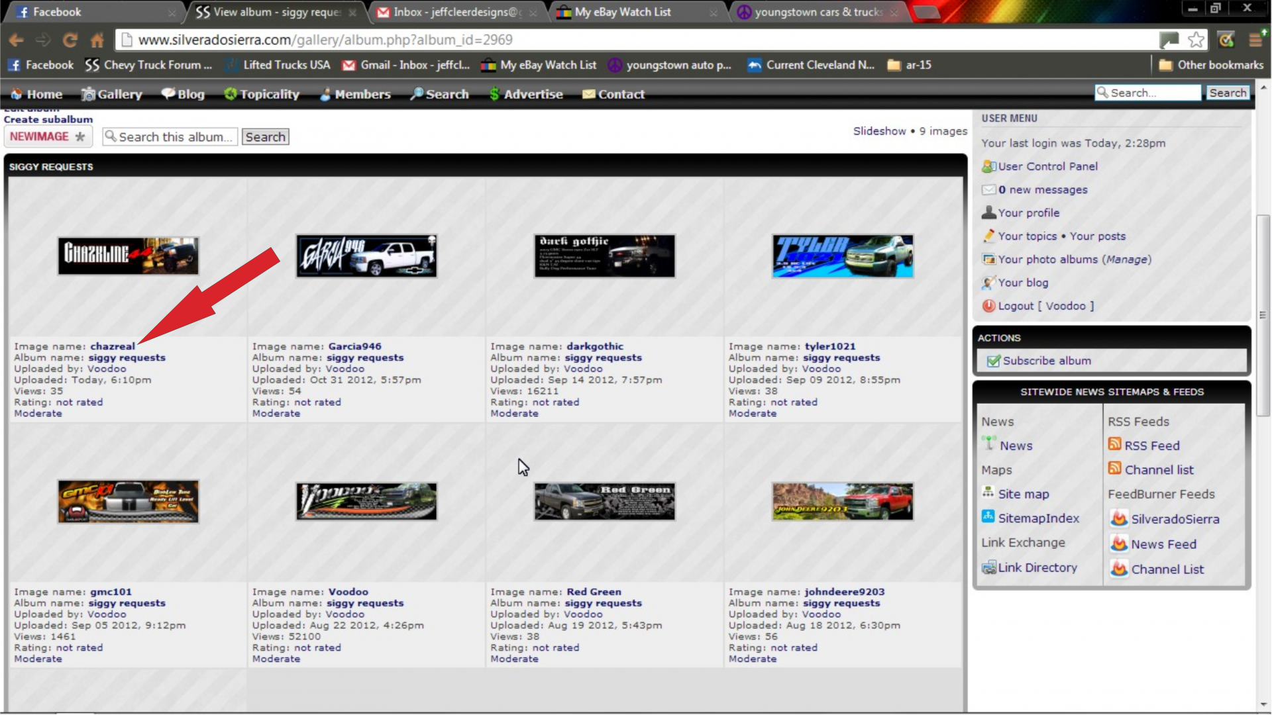Viewport: 1272px width, 715px height.
Task: Open the Red Green signature thumbnail
Action: pyautogui.click(x=605, y=501)
